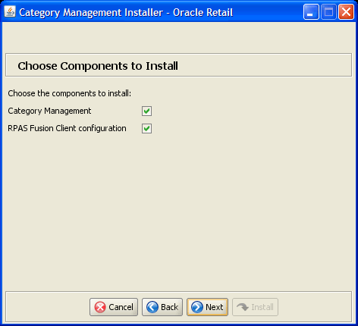Go Back to the previous step
This screenshot has width=358, height=326.
pos(162,307)
